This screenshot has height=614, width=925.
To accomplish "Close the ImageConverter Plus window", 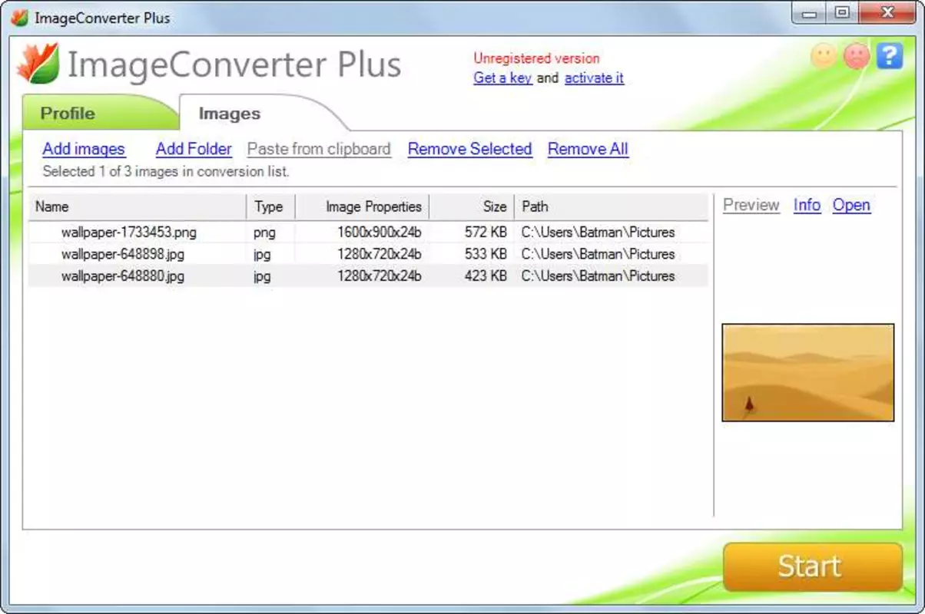I will pos(887,13).
